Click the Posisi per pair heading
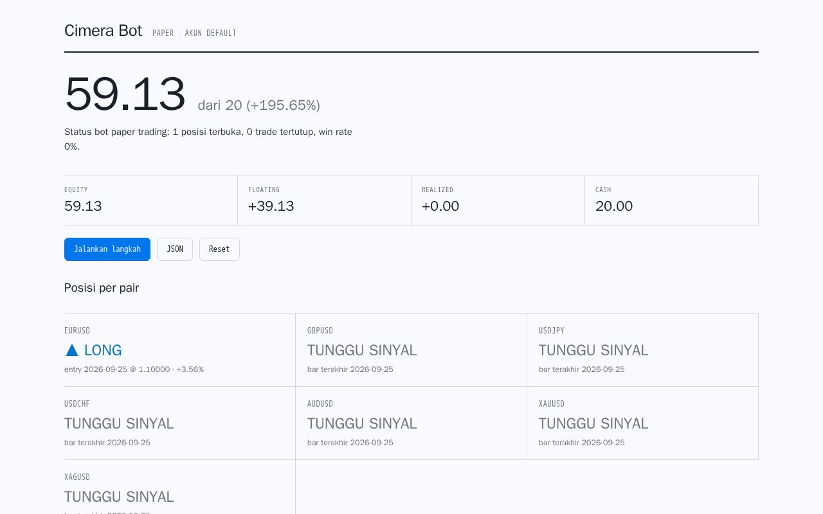 [x=102, y=288]
